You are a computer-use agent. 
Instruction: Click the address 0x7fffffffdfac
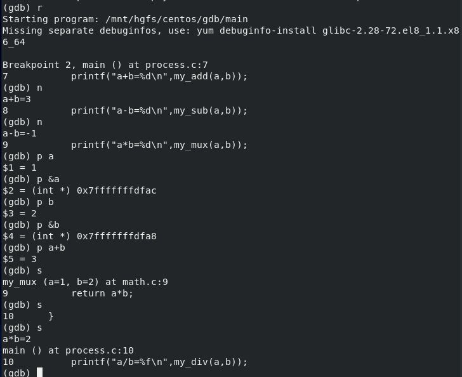pyautogui.click(x=117, y=190)
